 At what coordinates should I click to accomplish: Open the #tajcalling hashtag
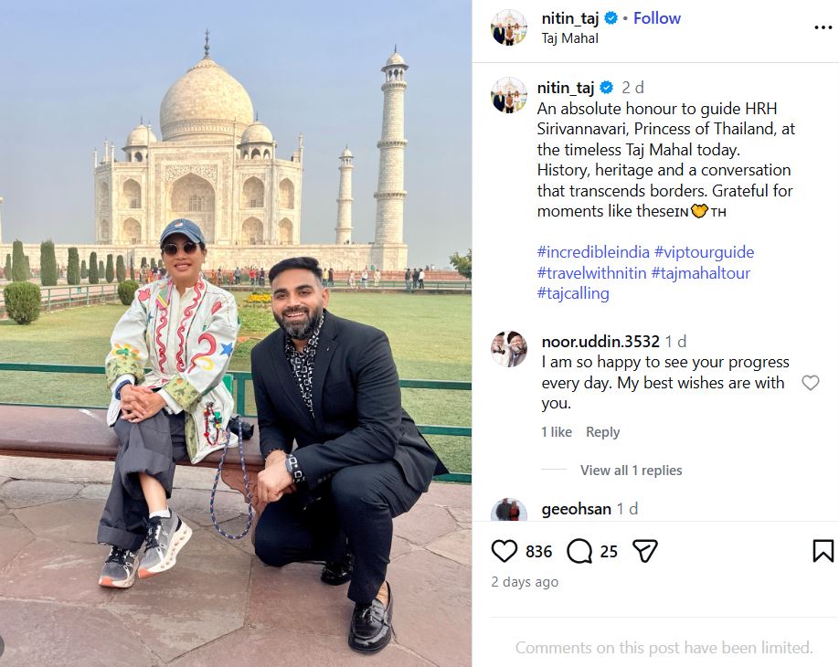[573, 294]
